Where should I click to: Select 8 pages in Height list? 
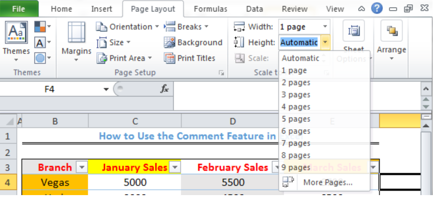[324, 156]
